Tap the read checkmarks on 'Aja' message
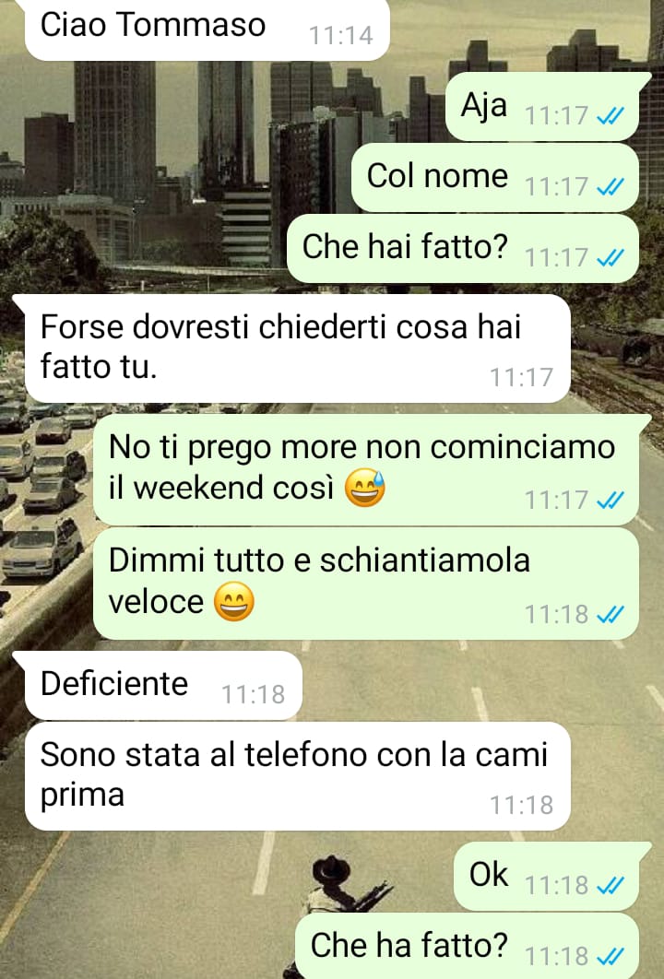The height and width of the screenshot is (979, 664). point(611,116)
